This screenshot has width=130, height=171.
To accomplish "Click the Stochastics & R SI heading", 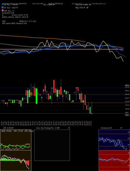I will 111,128.
